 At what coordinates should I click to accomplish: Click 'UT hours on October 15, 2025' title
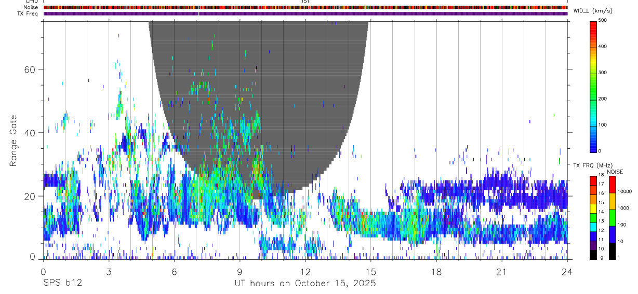click(306, 284)
